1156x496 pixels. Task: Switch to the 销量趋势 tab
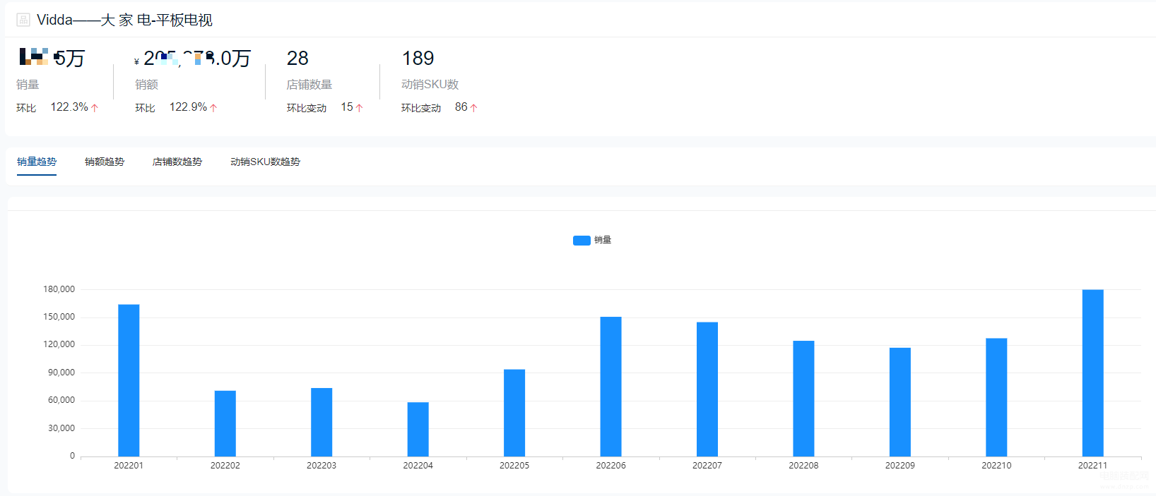tap(37, 162)
